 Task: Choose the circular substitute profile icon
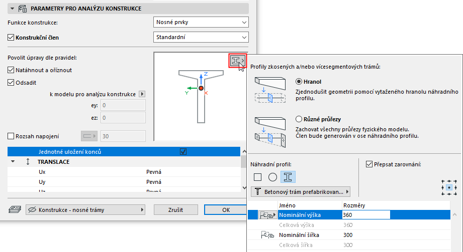[x=272, y=177]
